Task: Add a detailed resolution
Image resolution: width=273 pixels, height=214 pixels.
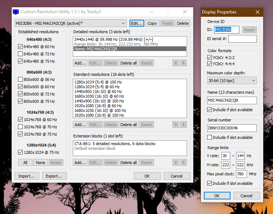Action: pyautogui.click(x=80, y=63)
